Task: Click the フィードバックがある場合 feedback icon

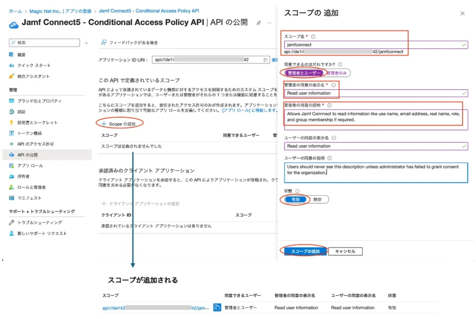Action: tap(104, 43)
